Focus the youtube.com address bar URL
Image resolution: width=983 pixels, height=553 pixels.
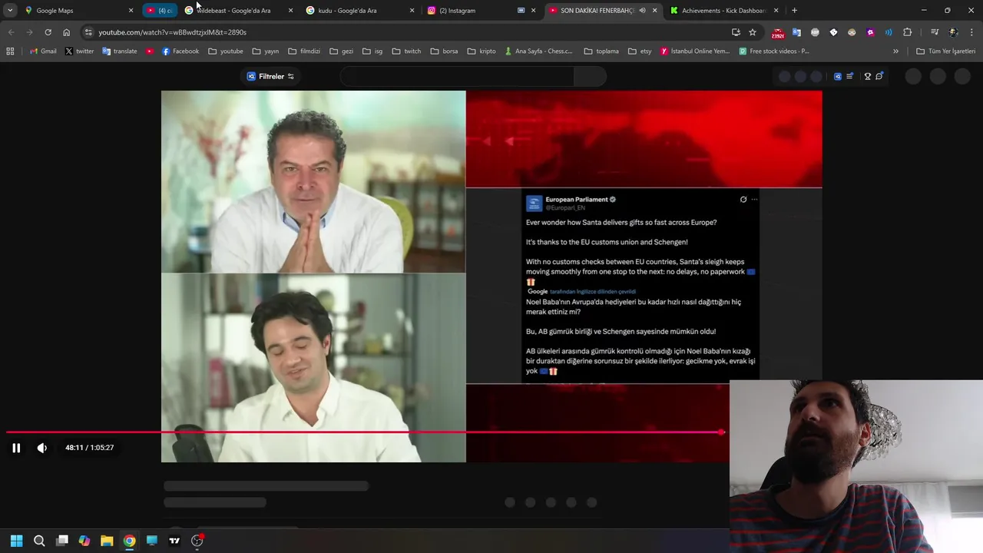172,32
